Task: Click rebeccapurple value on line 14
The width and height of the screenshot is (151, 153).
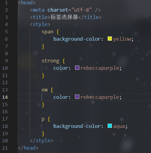Action: click(100, 97)
